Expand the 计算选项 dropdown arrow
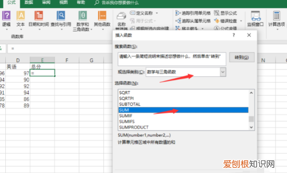Screen dimensions: 287x173 pyautogui.click(x=277, y=30)
